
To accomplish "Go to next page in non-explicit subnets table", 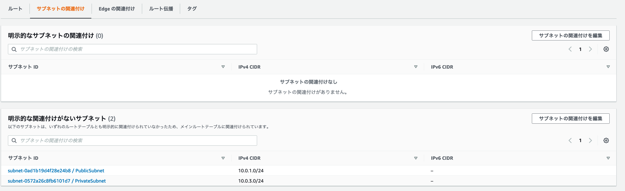I will click(x=590, y=141).
